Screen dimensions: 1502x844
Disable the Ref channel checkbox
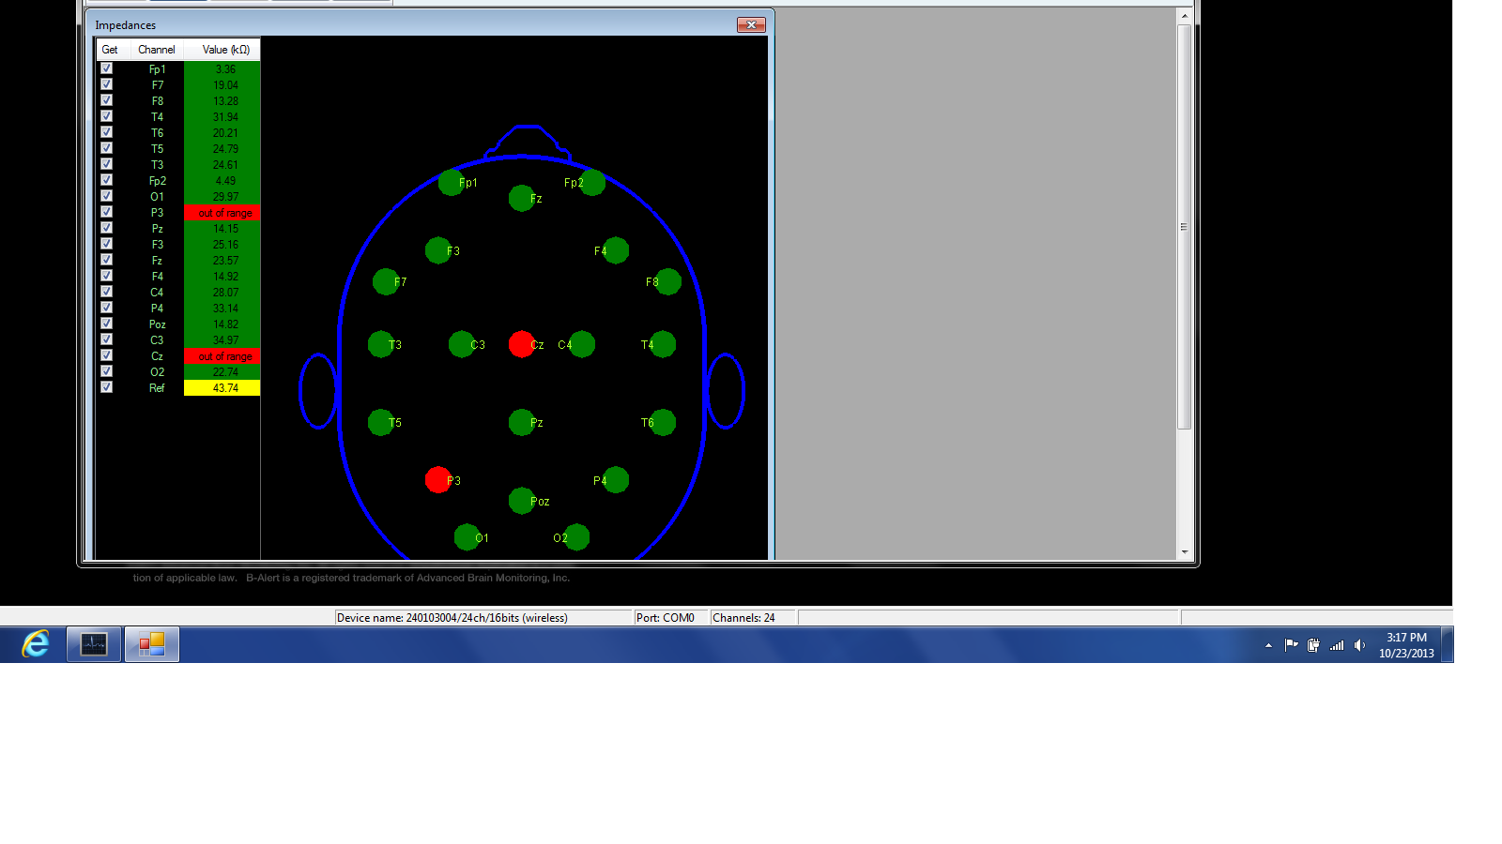point(107,387)
